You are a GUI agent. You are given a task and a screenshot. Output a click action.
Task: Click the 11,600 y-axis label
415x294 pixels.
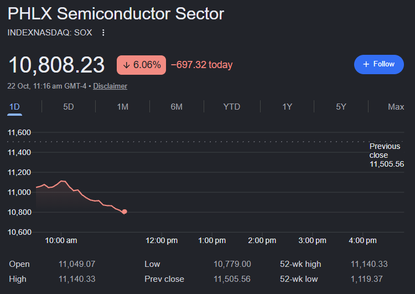click(x=19, y=132)
